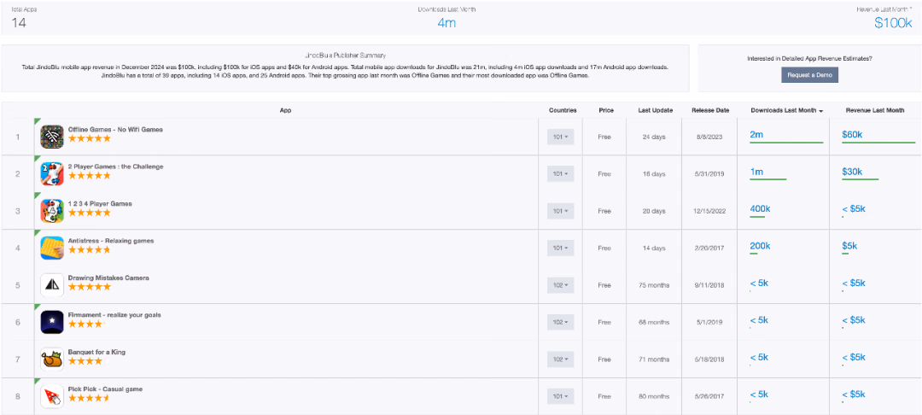The width and height of the screenshot is (922, 415).
Task: Expand countries dropdown for Drawing Mistakes Camera
Action: [560, 285]
